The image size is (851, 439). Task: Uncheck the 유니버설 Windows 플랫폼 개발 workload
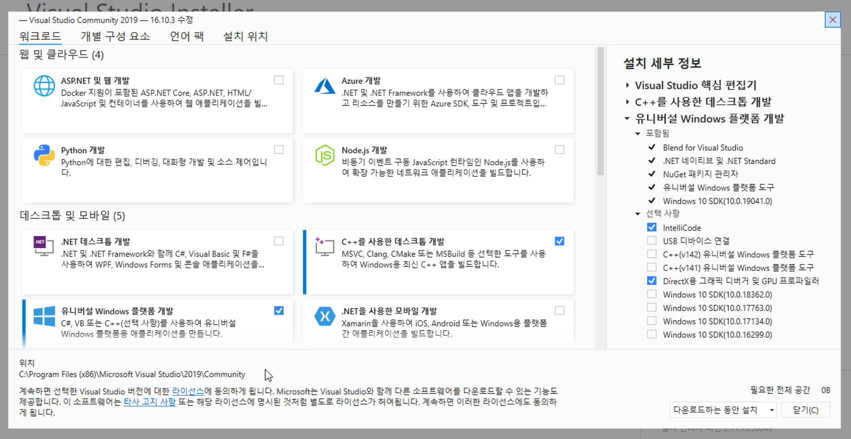279,310
